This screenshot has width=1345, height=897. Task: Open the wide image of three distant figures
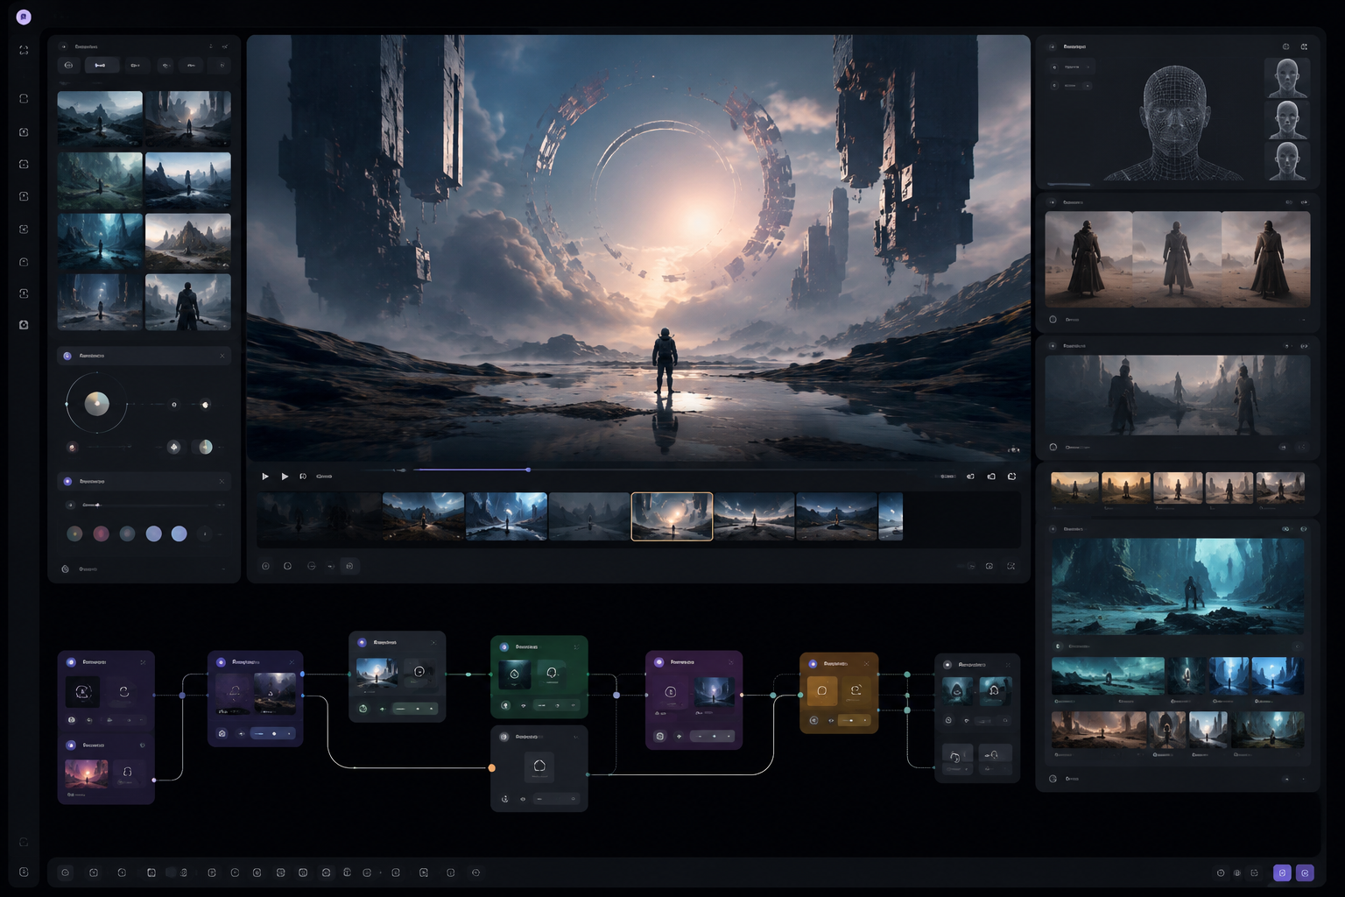pyautogui.click(x=1178, y=396)
